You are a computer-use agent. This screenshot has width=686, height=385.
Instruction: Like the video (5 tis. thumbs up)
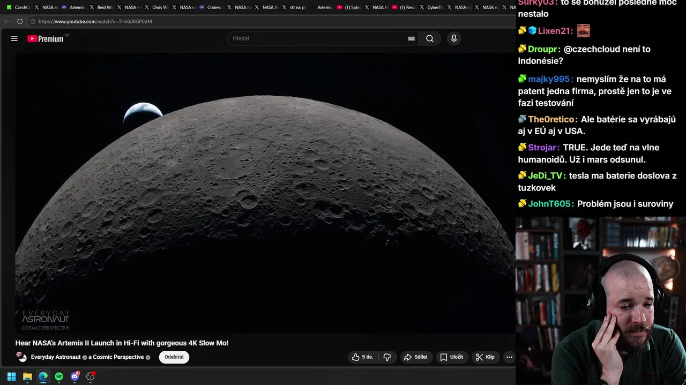pos(363,357)
